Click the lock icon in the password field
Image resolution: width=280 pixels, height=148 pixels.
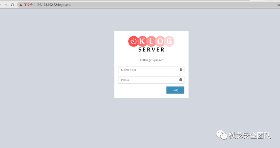pos(181,80)
